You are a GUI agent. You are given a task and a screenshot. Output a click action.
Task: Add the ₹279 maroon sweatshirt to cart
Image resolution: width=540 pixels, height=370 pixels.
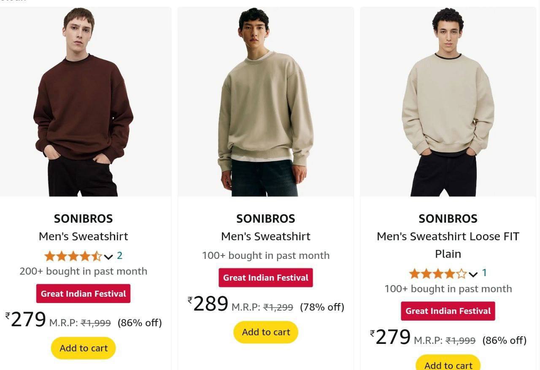click(x=84, y=348)
